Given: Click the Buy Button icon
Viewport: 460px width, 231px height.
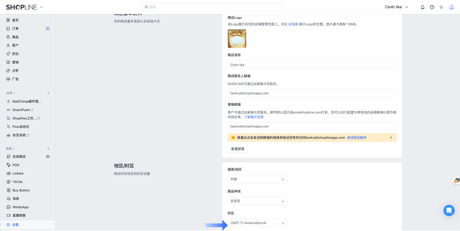Looking at the screenshot, I should [x=8, y=190].
